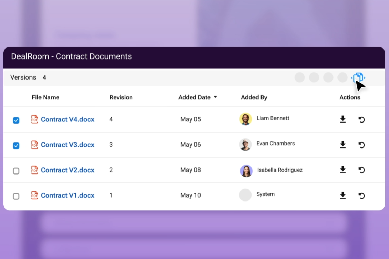
Task: Click date May 06
Action: pos(191,145)
